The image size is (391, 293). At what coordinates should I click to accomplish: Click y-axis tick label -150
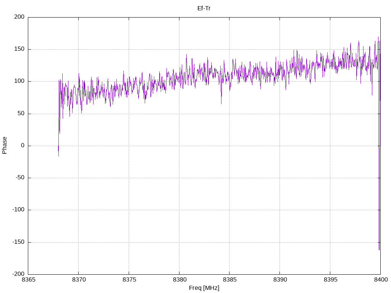pos(18,242)
